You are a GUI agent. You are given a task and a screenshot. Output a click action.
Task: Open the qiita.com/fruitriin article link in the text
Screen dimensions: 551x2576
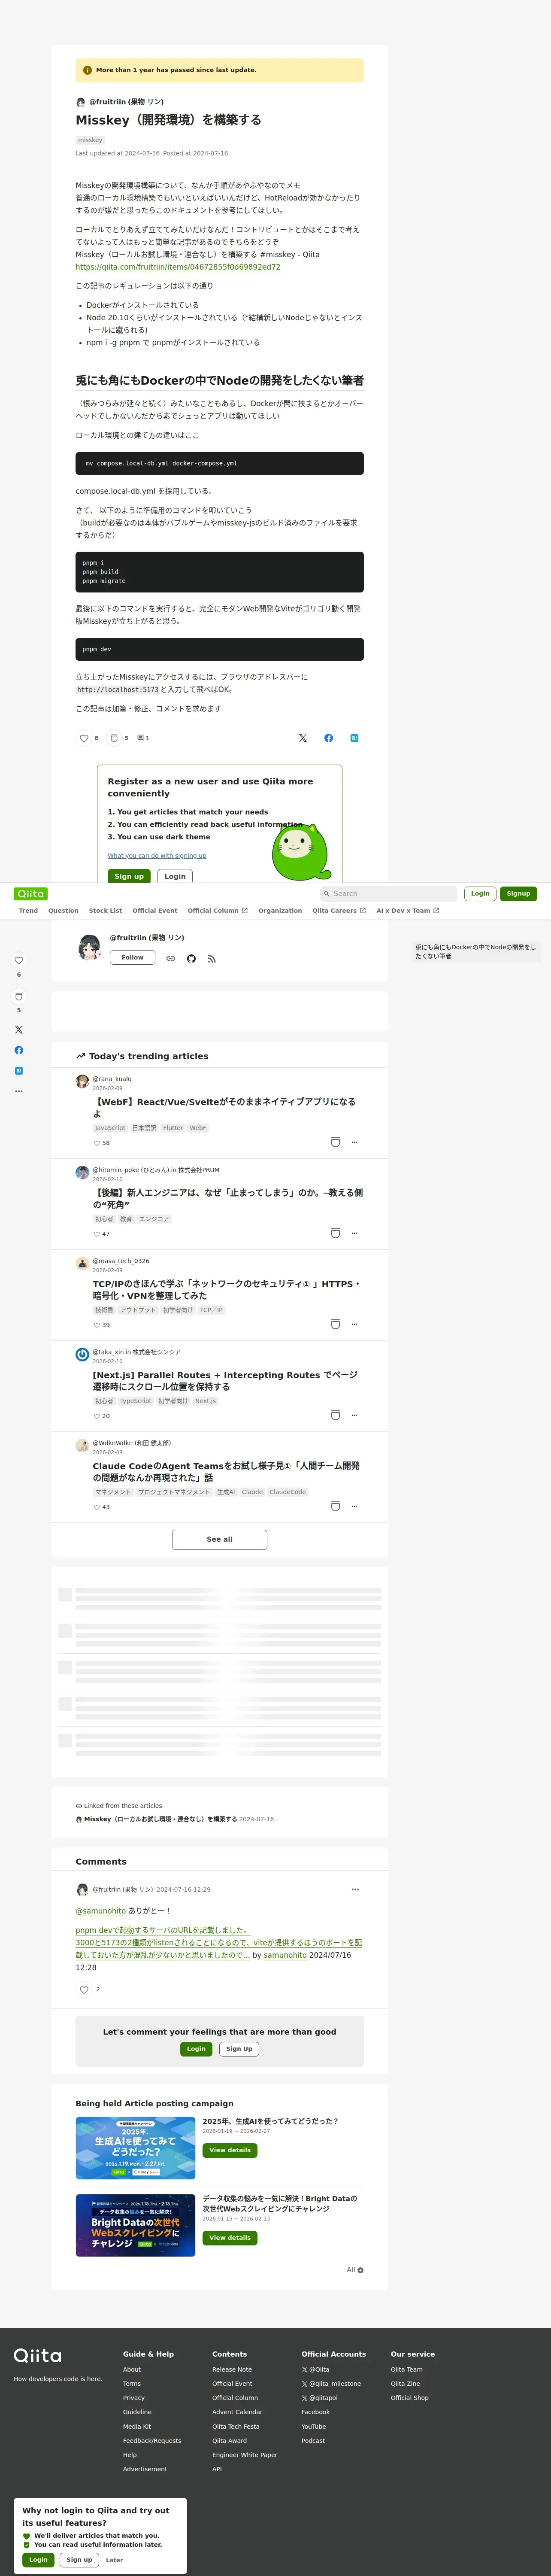(x=178, y=267)
